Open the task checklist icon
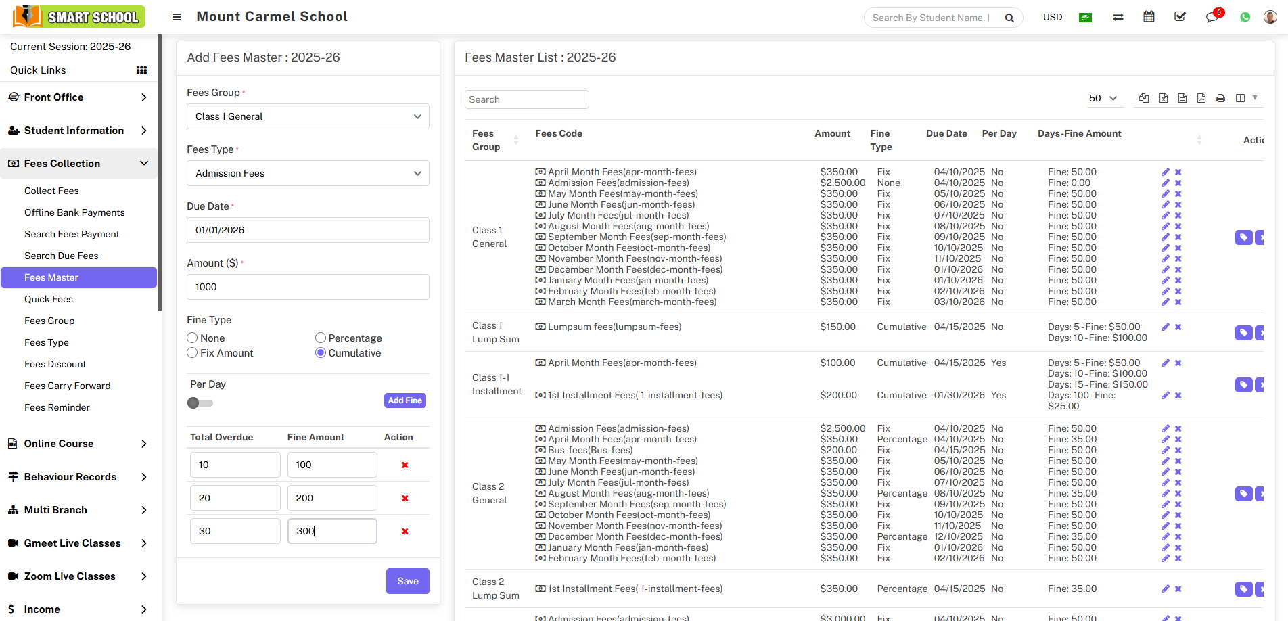 pos(1180,17)
